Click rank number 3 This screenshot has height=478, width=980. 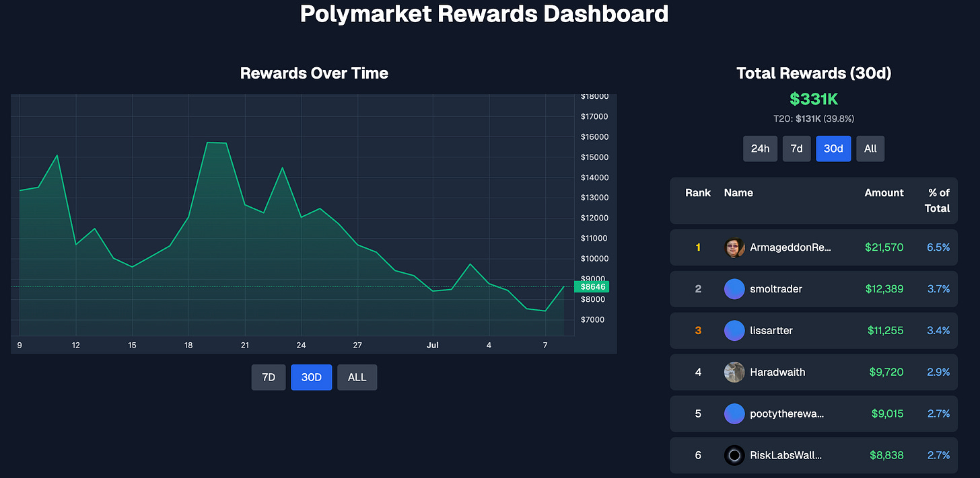tap(698, 331)
